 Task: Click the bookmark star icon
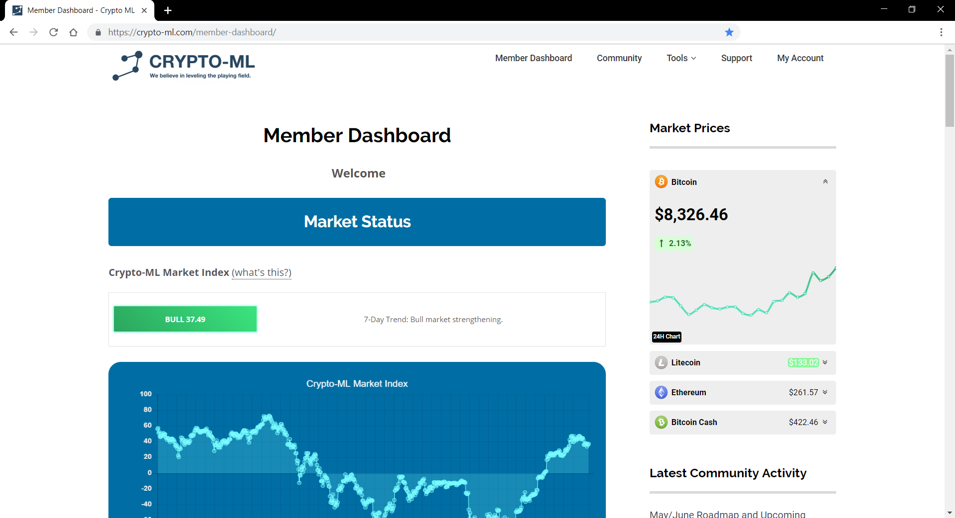click(729, 32)
